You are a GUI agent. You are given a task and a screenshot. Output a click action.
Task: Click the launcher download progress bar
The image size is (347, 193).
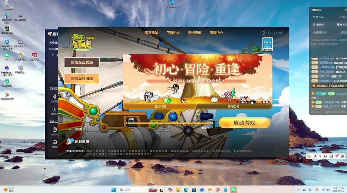click(169, 123)
